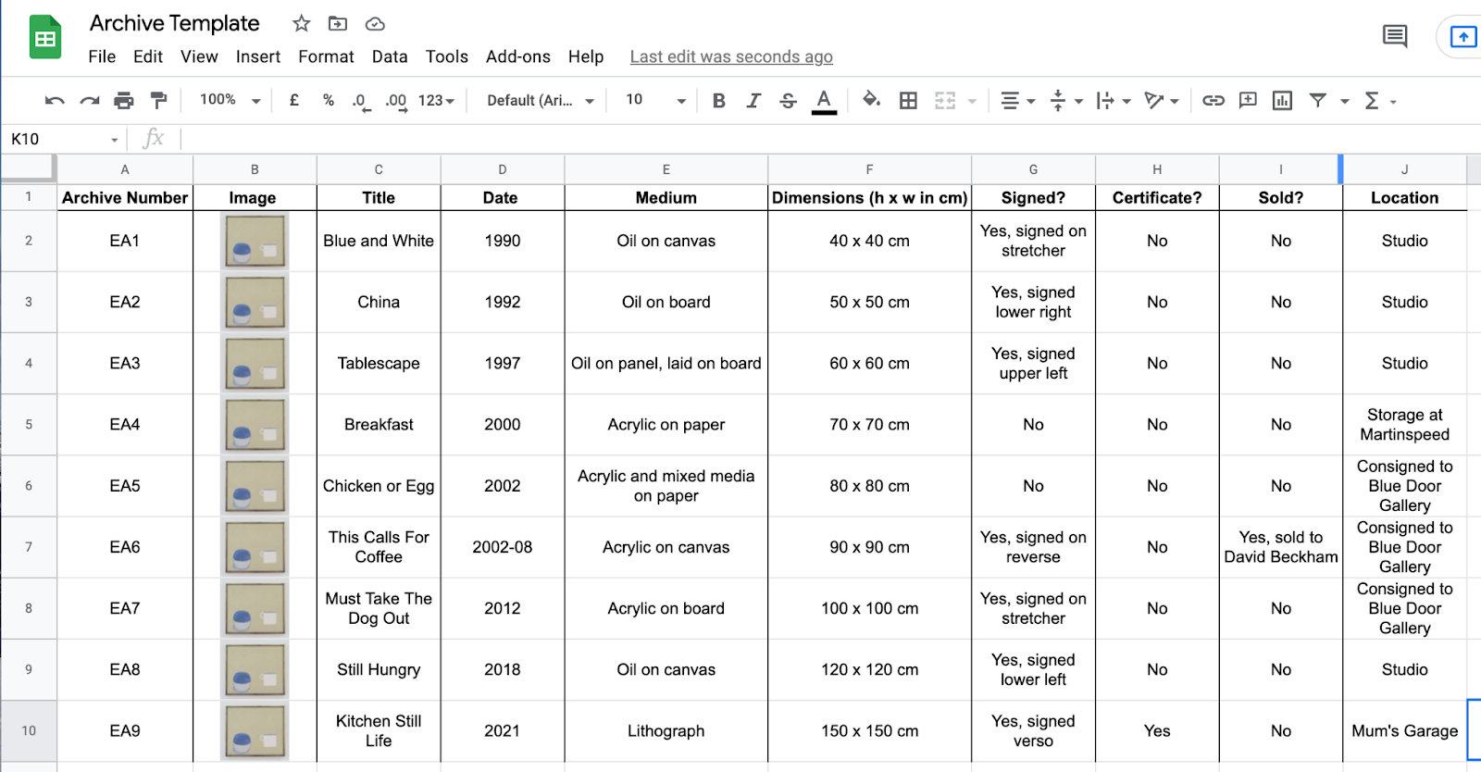Open the zoom level 100% dropdown
1481x772 pixels.
pos(230,100)
